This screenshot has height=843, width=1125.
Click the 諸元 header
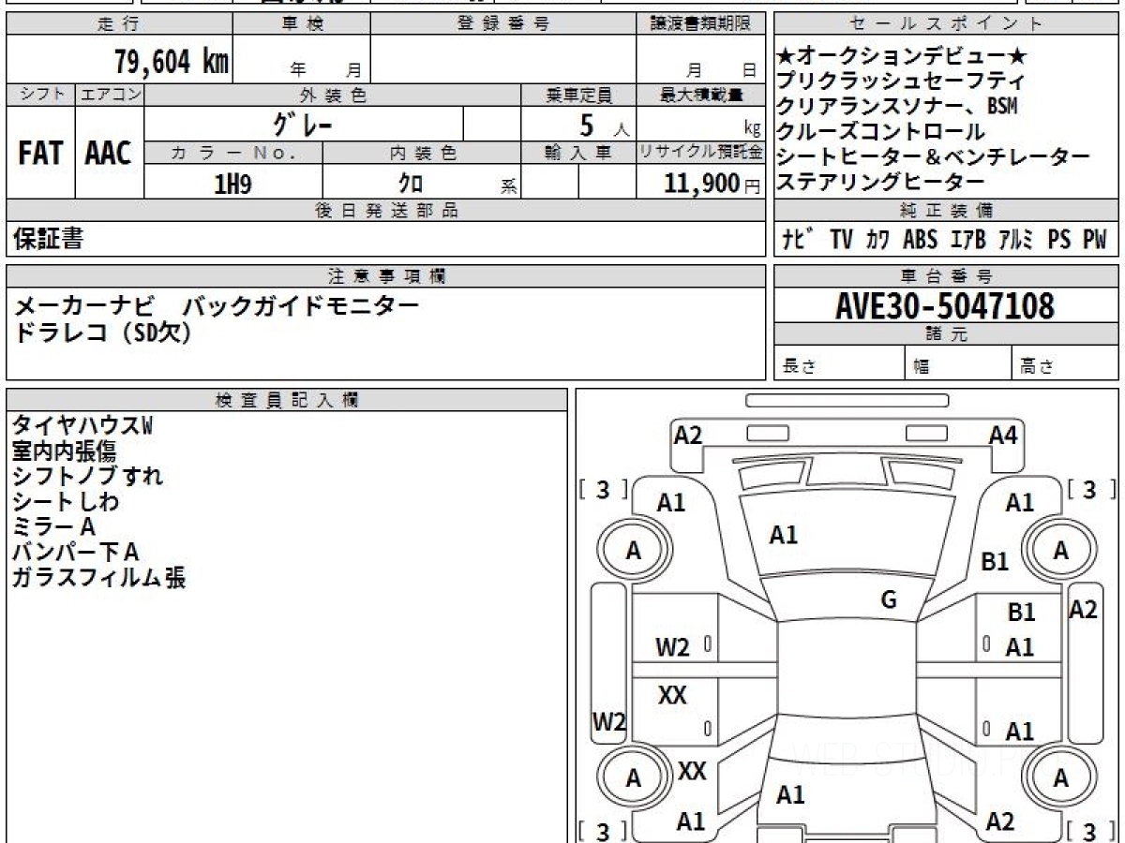(x=946, y=333)
